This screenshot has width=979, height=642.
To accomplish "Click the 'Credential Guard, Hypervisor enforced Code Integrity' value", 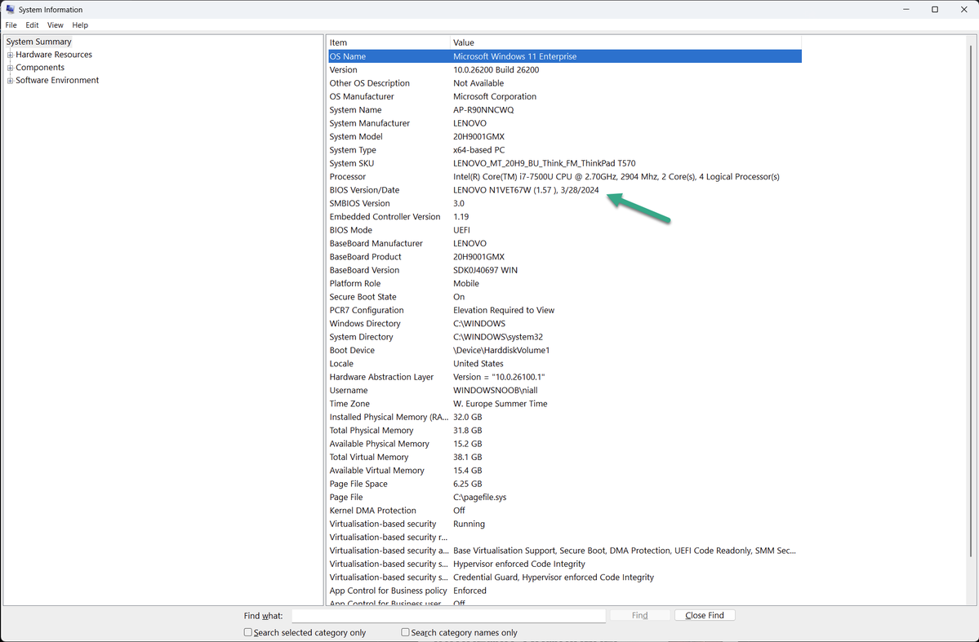I will 553,577.
